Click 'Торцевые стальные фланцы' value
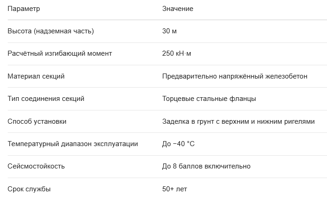The height and width of the screenshot is (205, 327). coord(209,99)
